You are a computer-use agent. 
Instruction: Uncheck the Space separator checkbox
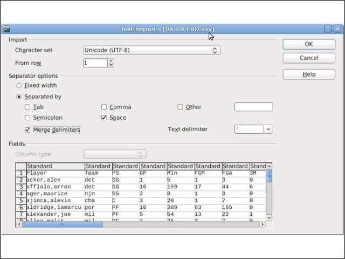104,118
